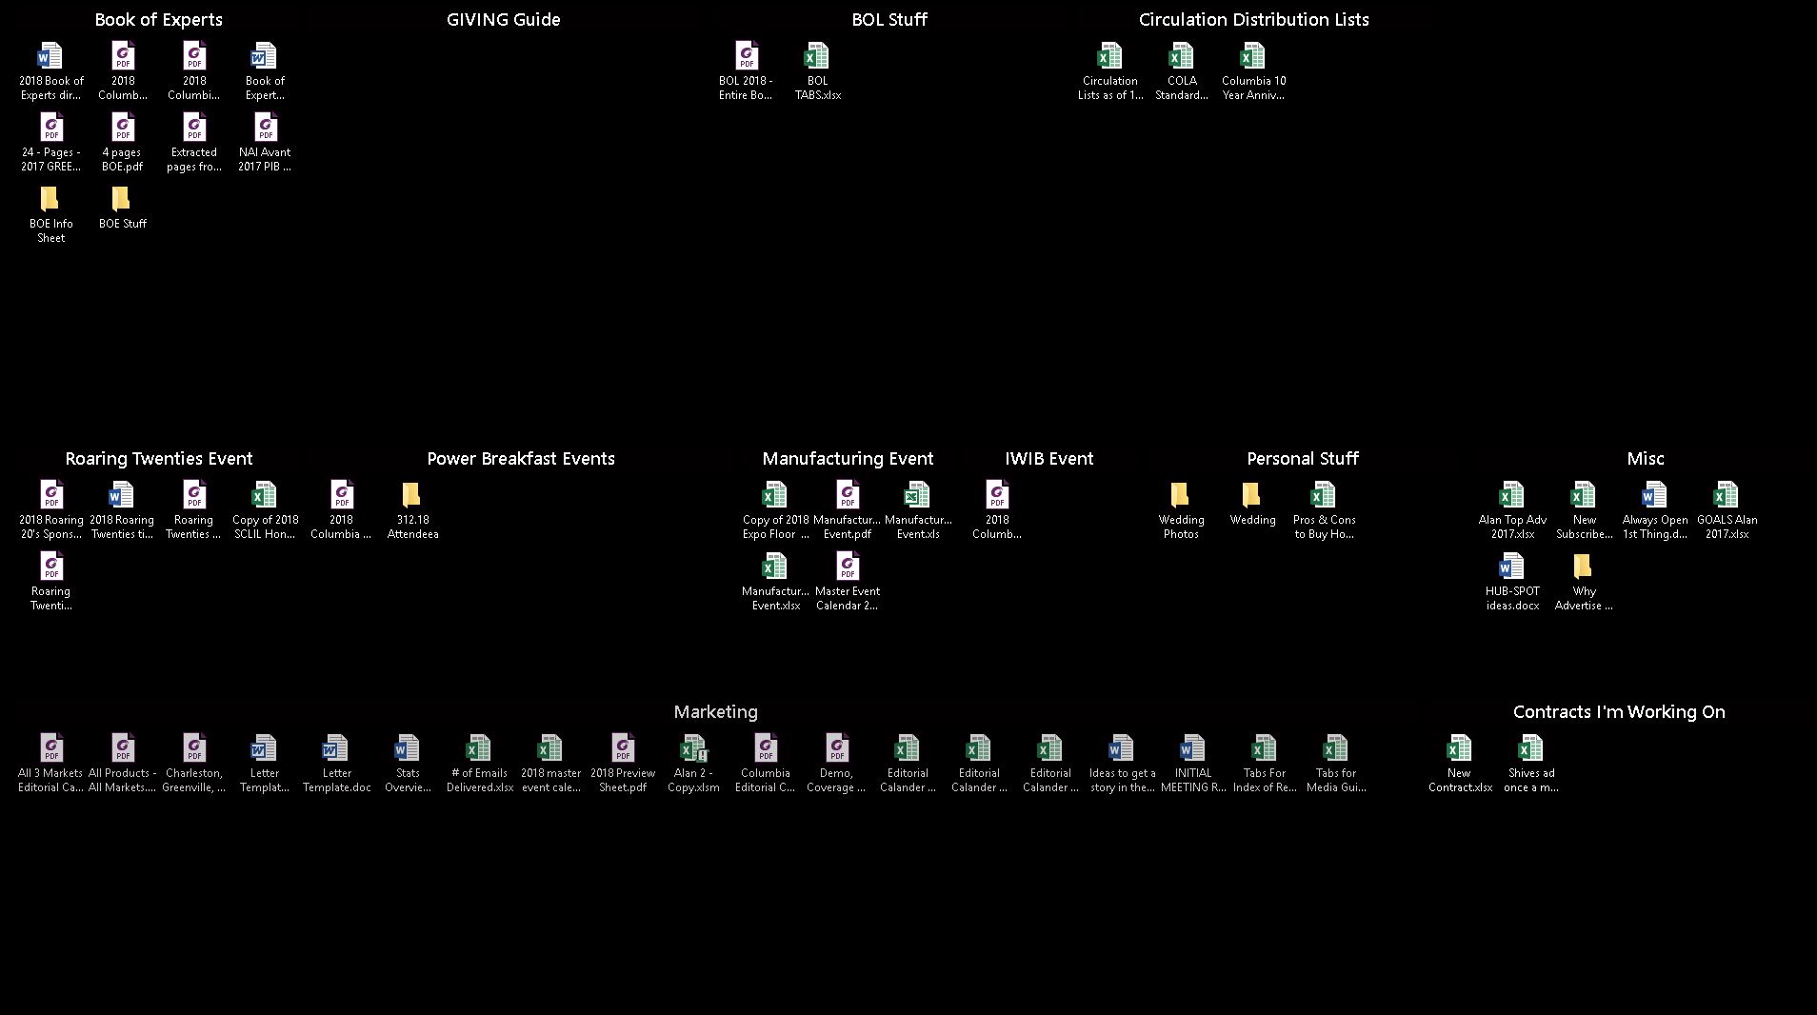
Task: Open the Tabs for Media Gui... spreadsheet
Action: 1336,763
